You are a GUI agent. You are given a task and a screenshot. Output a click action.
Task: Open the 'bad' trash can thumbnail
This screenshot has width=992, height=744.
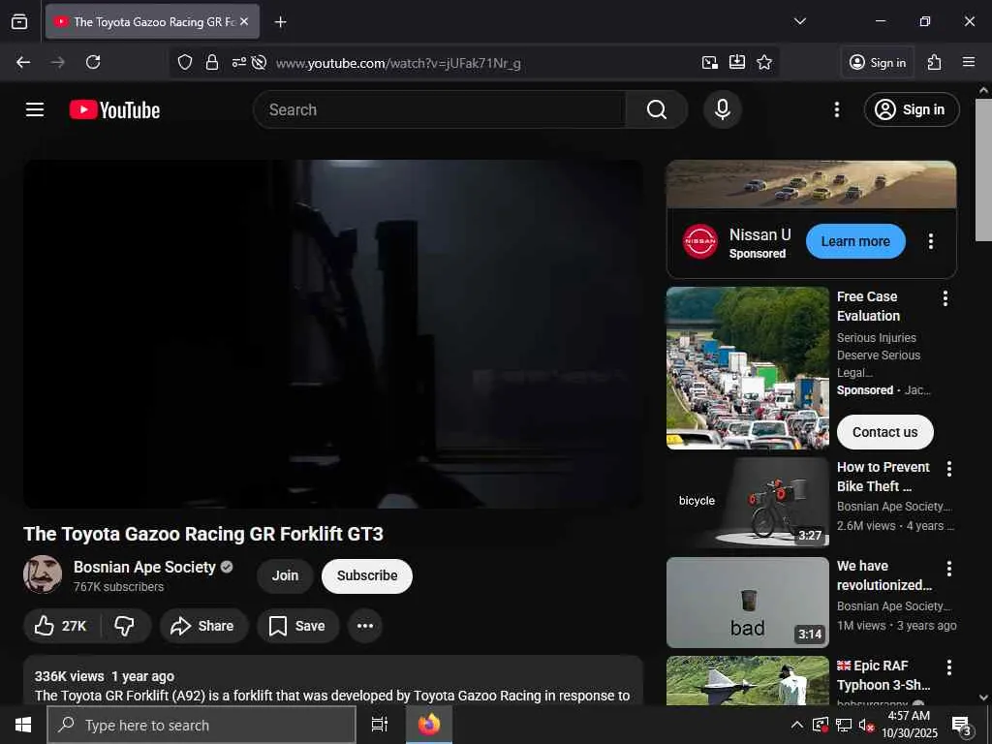(747, 603)
